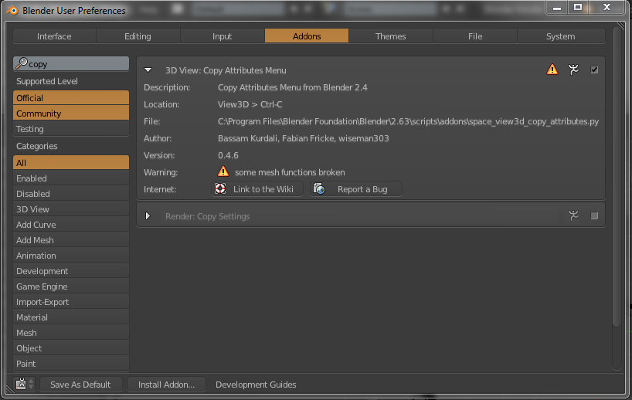Click community figure icon on Copy Attributes row
The width and height of the screenshot is (632, 400).
[573, 69]
